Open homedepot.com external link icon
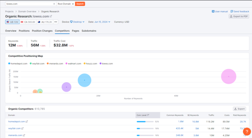This screenshot has width=252, height=138. tap(27, 122)
